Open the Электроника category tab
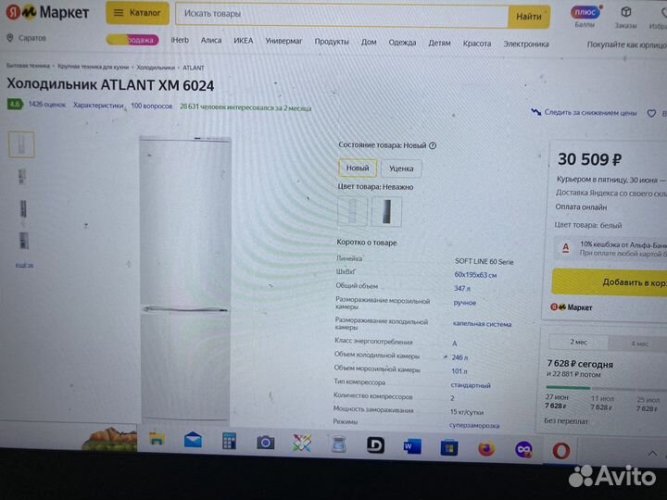This screenshot has height=500, width=667. (x=526, y=44)
